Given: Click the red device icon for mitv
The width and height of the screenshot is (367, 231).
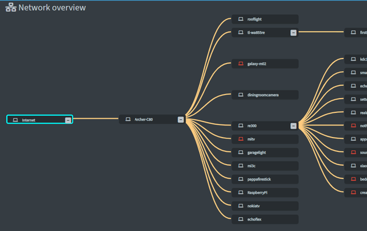Looking at the screenshot, I should tap(241, 139).
